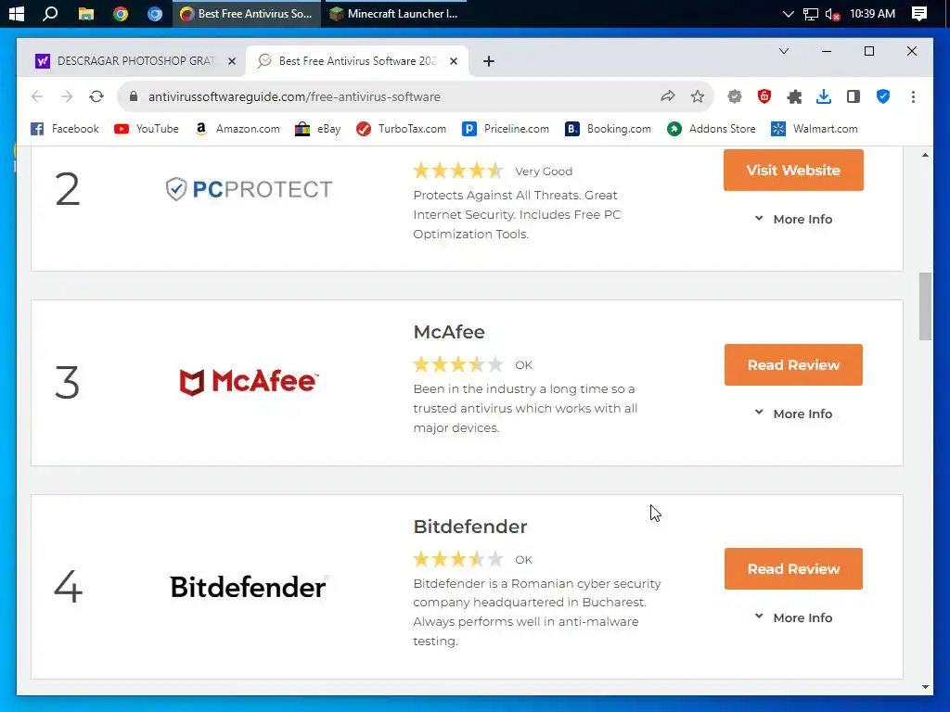Open Booking.com bookmark
This screenshot has width=950, height=712.
pos(609,129)
